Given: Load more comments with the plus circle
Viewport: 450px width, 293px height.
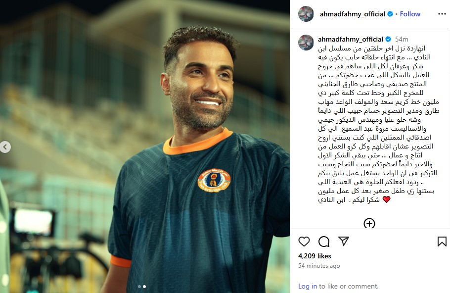Looking at the screenshot, I should pyautogui.click(x=369, y=224).
